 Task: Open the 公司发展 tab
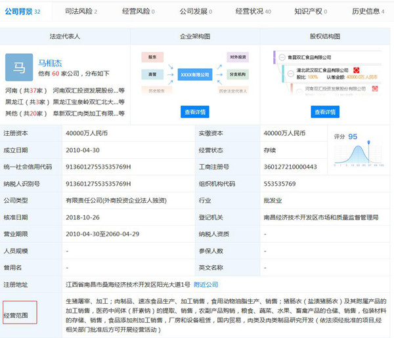click(195, 11)
